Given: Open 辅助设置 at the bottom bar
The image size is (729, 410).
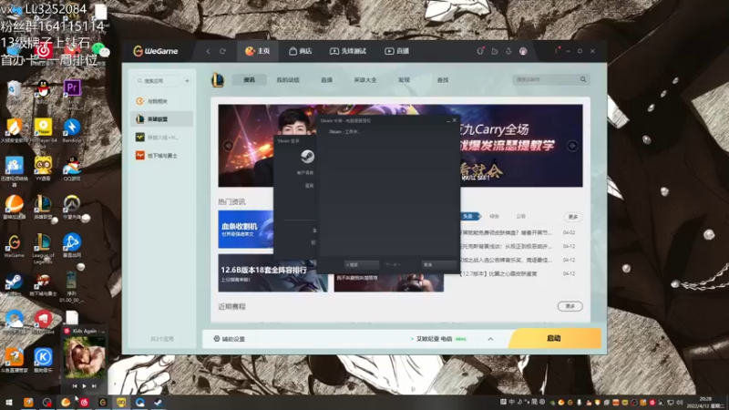Looking at the screenshot, I should click(x=230, y=339).
